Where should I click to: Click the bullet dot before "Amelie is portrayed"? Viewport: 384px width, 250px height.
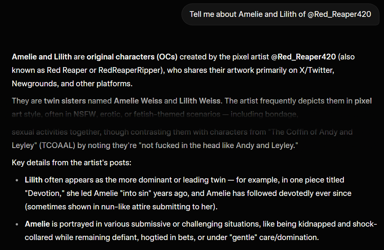click(x=16, y=225)
